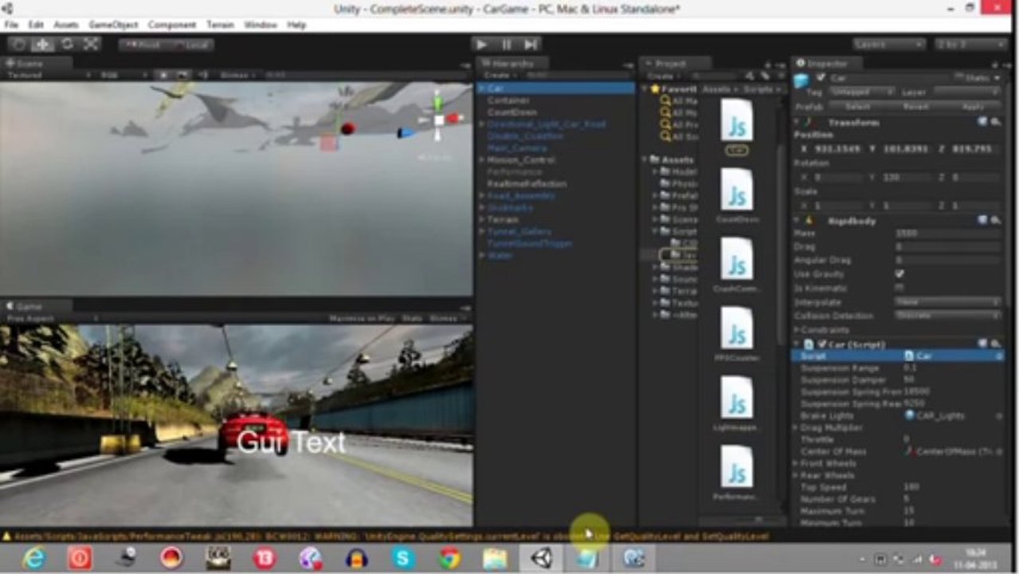This screenshot has height=574, width=1019.
Task: Expand the Terrain object in Hierarchy
Action: 481,219
